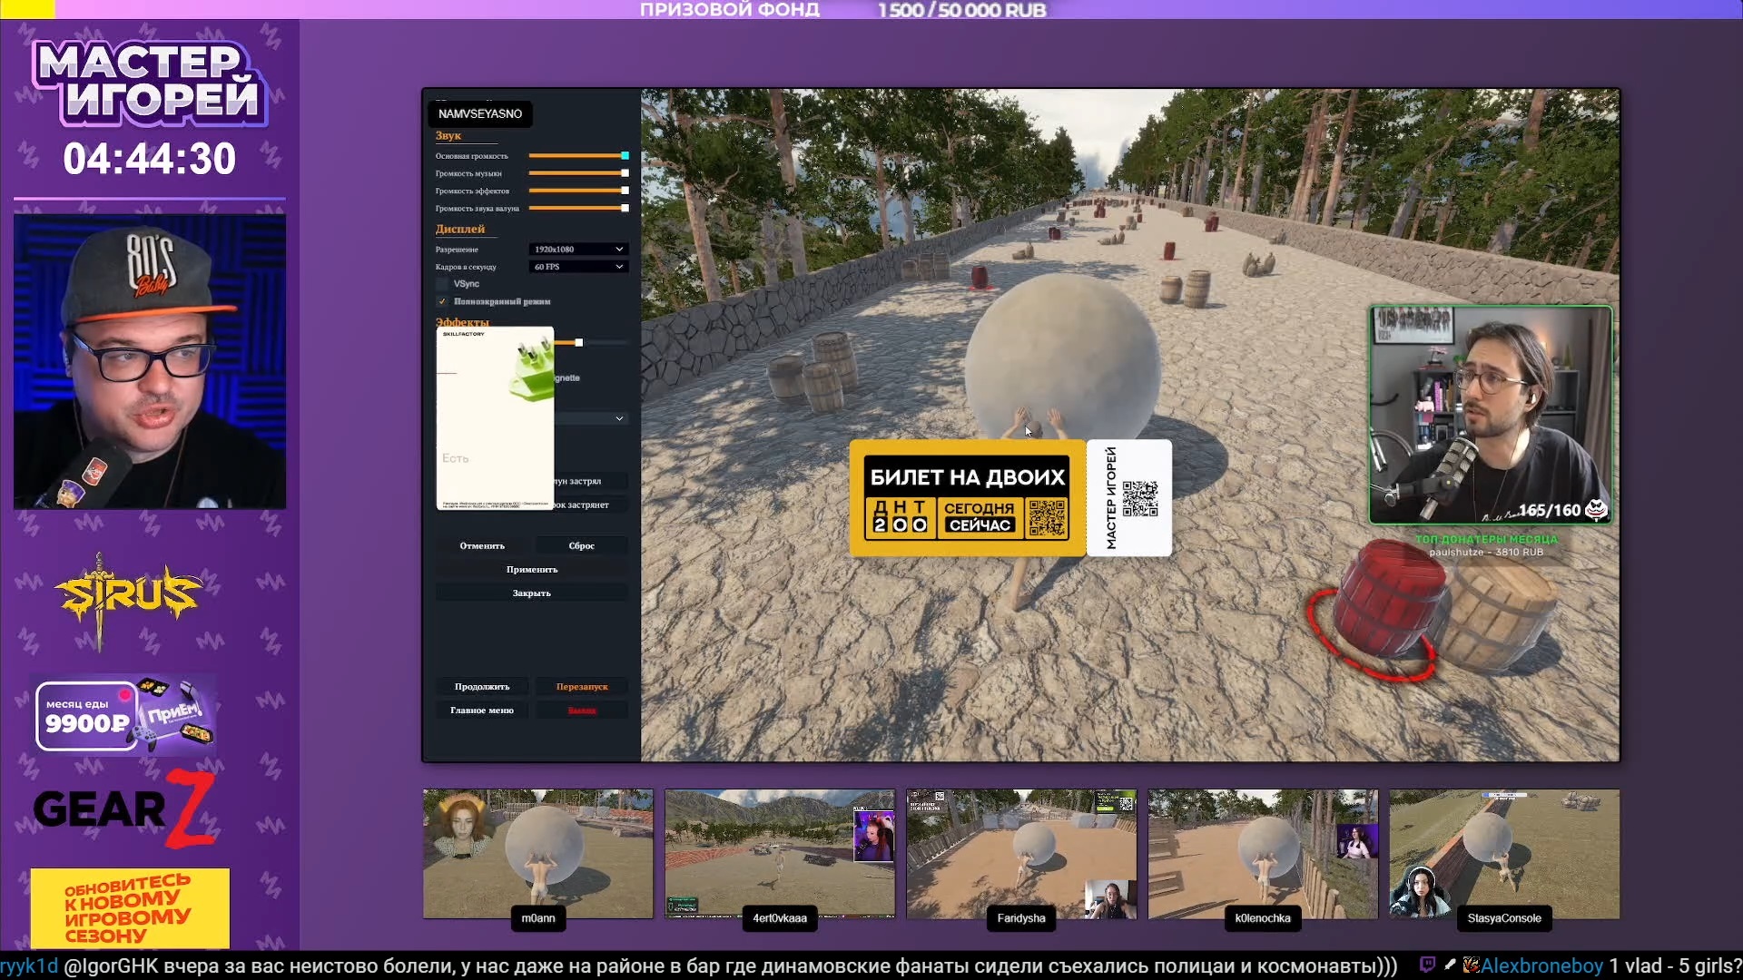Click the QR code on the yellow ticket
The width and height of the screenshot is (1743, 980).
[x=1047, y=517]
